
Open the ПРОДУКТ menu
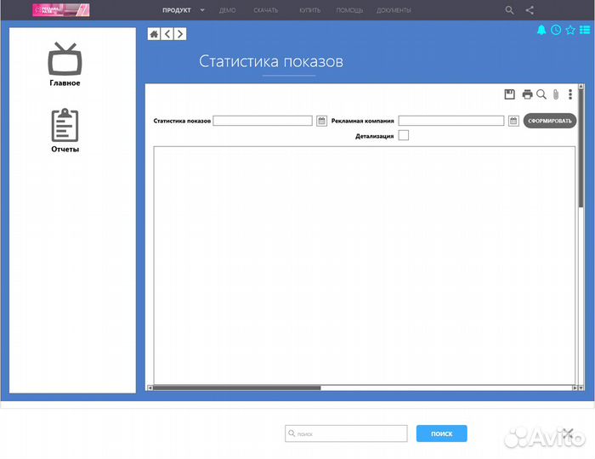coord(177,10)
